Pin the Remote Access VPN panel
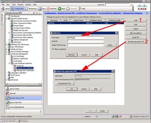151x123 pixels. (x=37, y=13)
